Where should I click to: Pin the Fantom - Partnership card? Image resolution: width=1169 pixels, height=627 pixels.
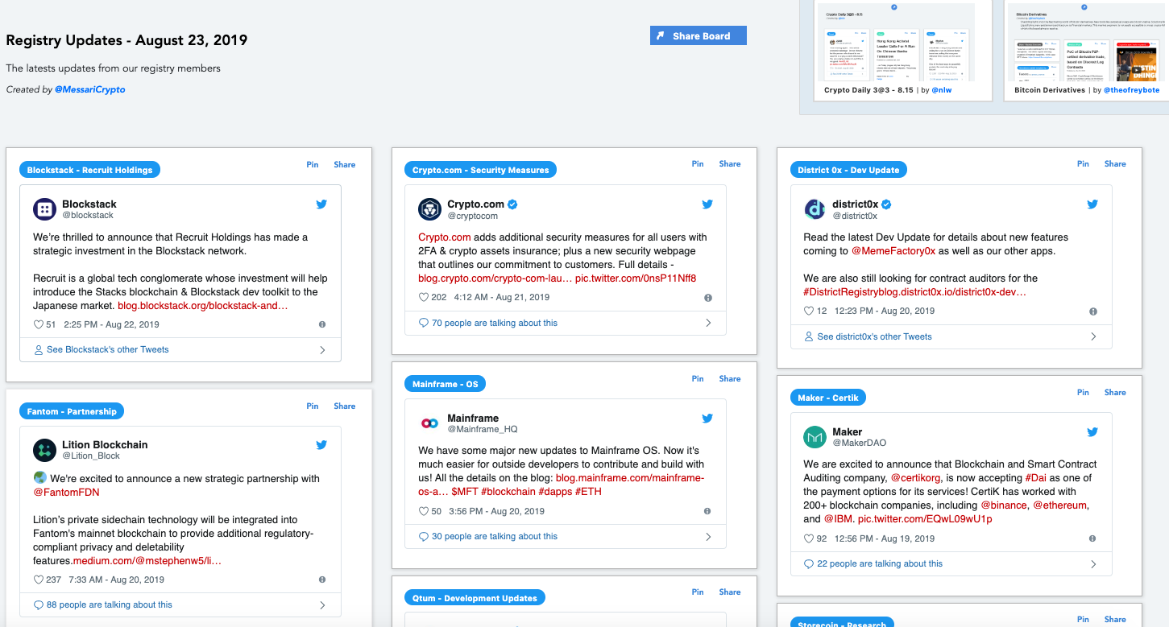coord(313,406)
